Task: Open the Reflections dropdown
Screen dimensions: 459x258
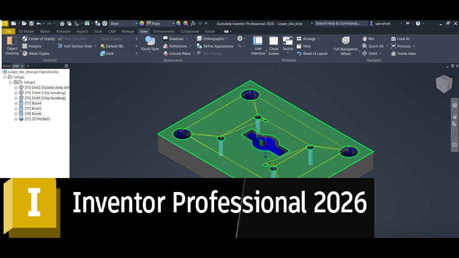Action: point(190,46)
